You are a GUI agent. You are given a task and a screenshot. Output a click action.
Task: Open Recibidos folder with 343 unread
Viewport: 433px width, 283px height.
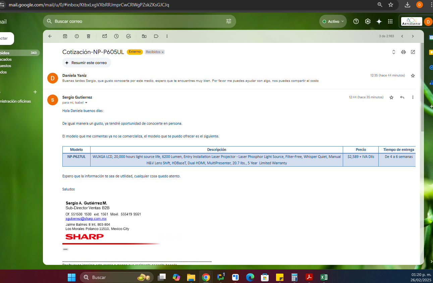coord(19,53)
